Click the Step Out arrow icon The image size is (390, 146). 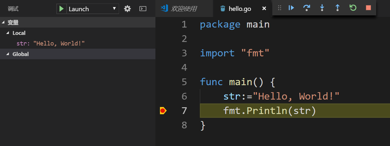(x=338, y=8)
